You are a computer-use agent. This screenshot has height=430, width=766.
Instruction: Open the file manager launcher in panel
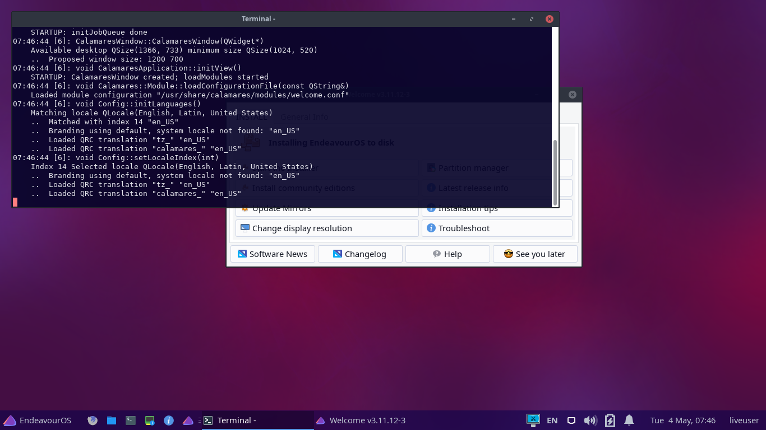pyautogui.click(x=112, y=420)
